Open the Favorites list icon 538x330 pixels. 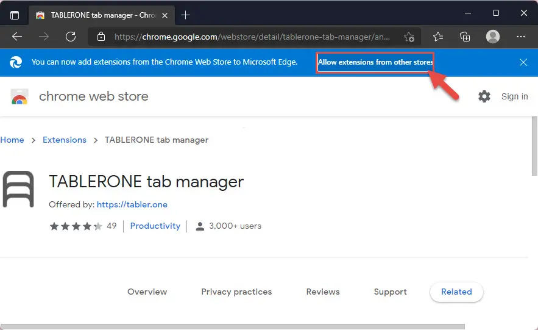pyautogui.click(x=438, y=37)
